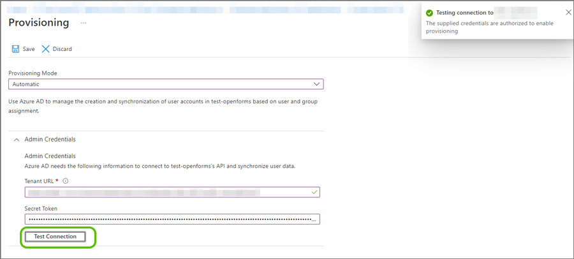Click the chevron arrow in the Automatic combo box
The width and height of the screenshot is (574, 259).
[316, 84]
